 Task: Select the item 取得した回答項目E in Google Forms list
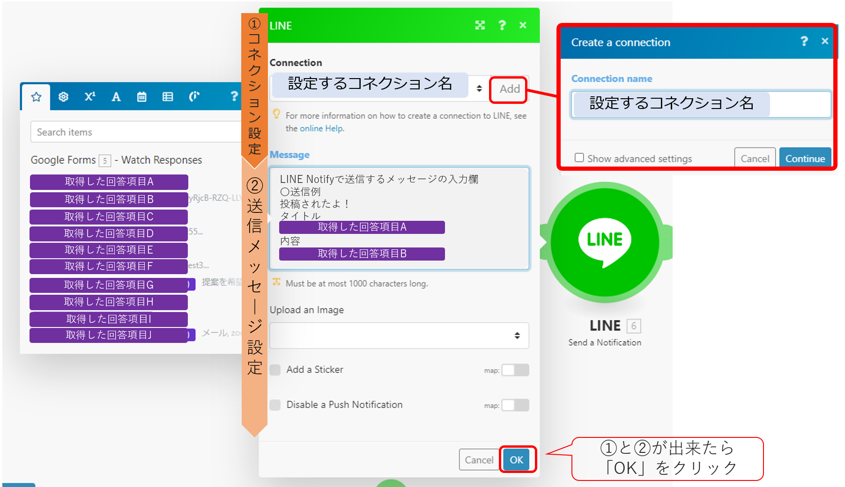click(x=109, y=250)
